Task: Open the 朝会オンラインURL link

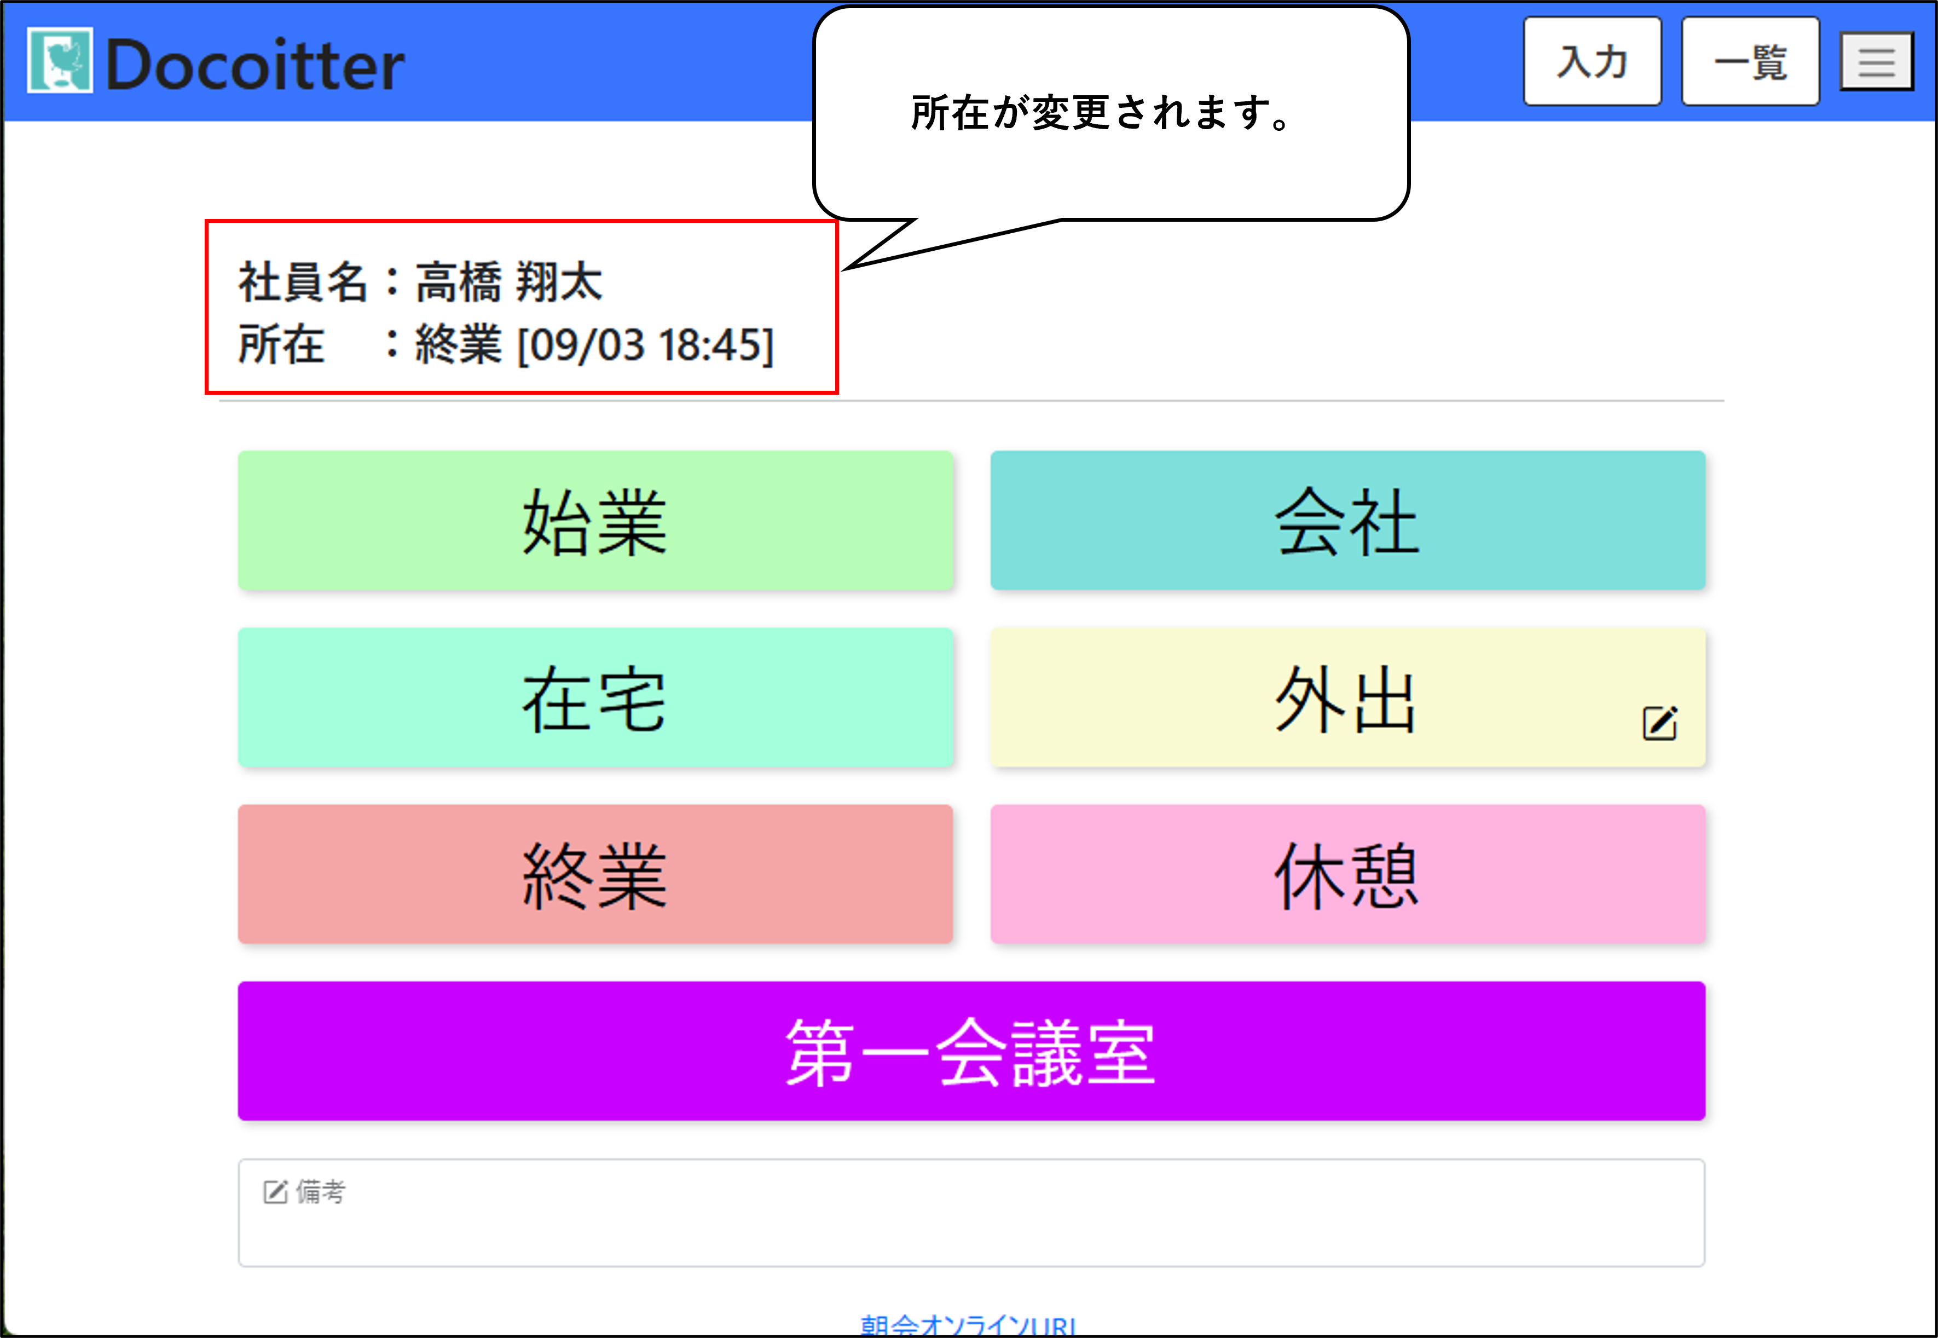Action: coord(969,1325)
